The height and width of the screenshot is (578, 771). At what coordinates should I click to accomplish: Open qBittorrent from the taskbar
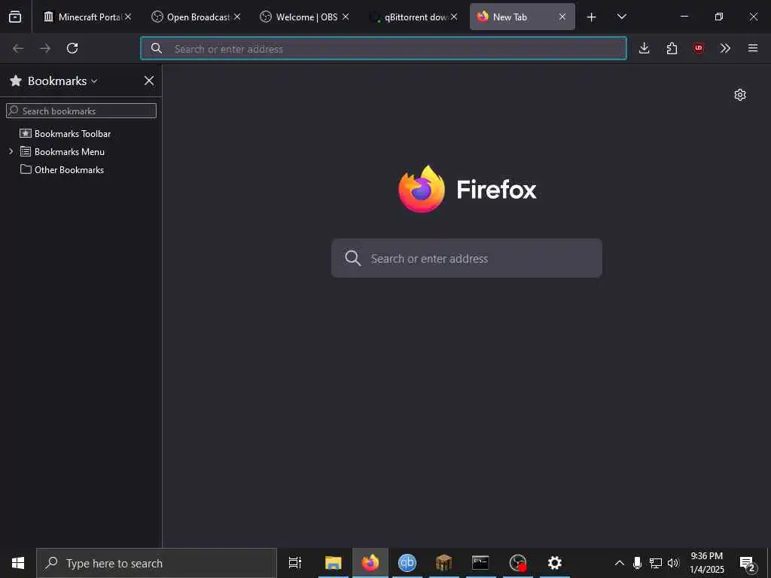407,563
